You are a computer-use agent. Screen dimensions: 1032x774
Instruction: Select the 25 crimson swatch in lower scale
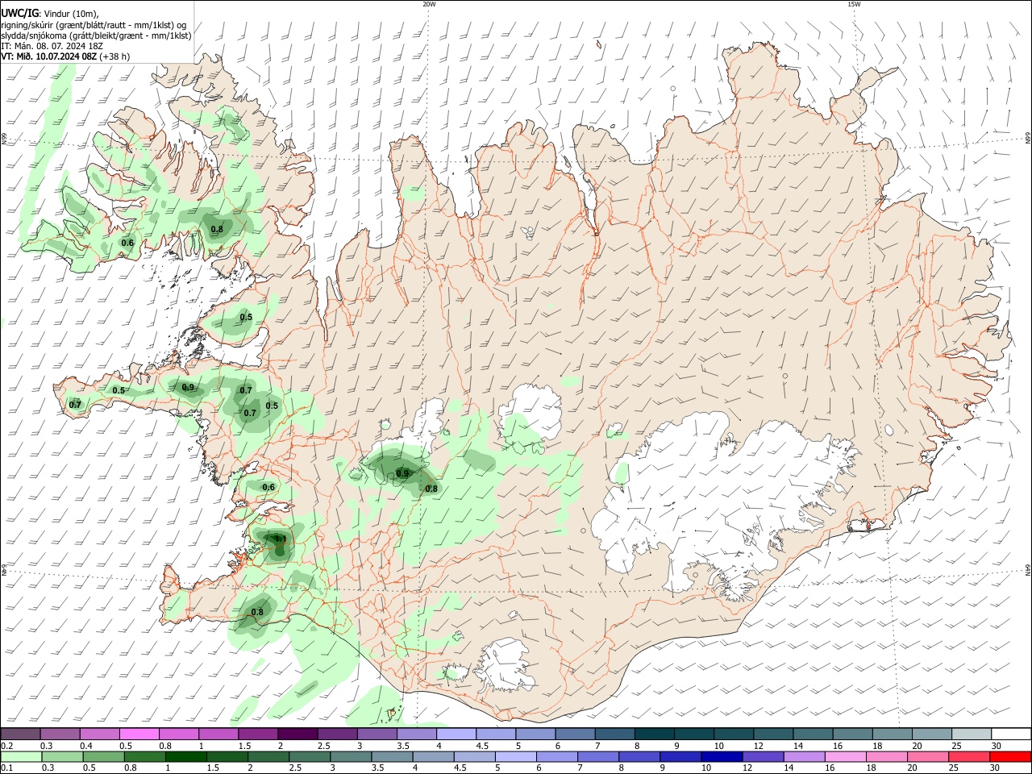click(x=970, y=757)
